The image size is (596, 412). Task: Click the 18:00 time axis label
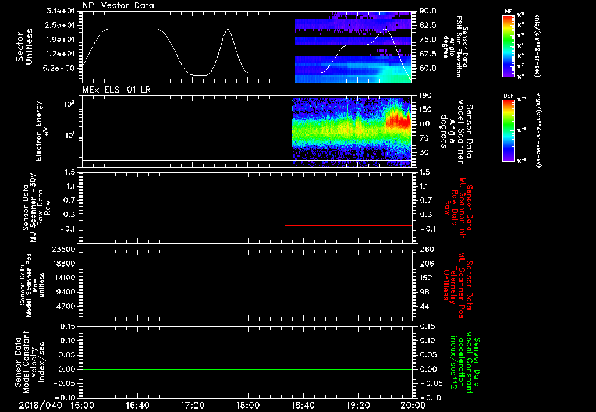tap(248, 405)
